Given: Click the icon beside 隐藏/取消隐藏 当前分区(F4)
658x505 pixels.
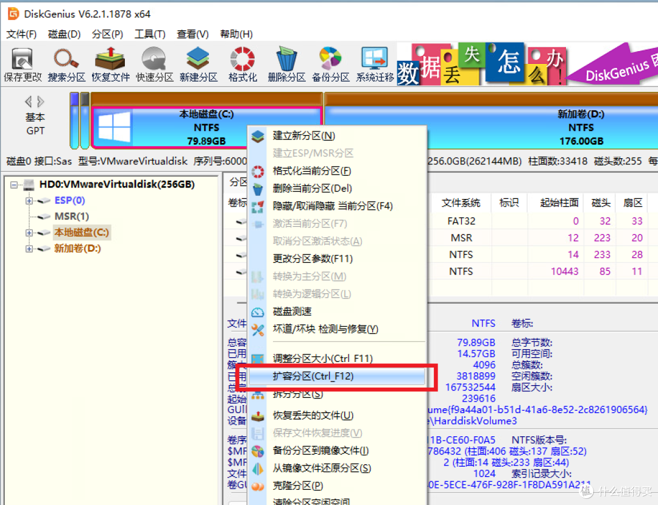Looking at the screenshot, I should pos(258,206).
